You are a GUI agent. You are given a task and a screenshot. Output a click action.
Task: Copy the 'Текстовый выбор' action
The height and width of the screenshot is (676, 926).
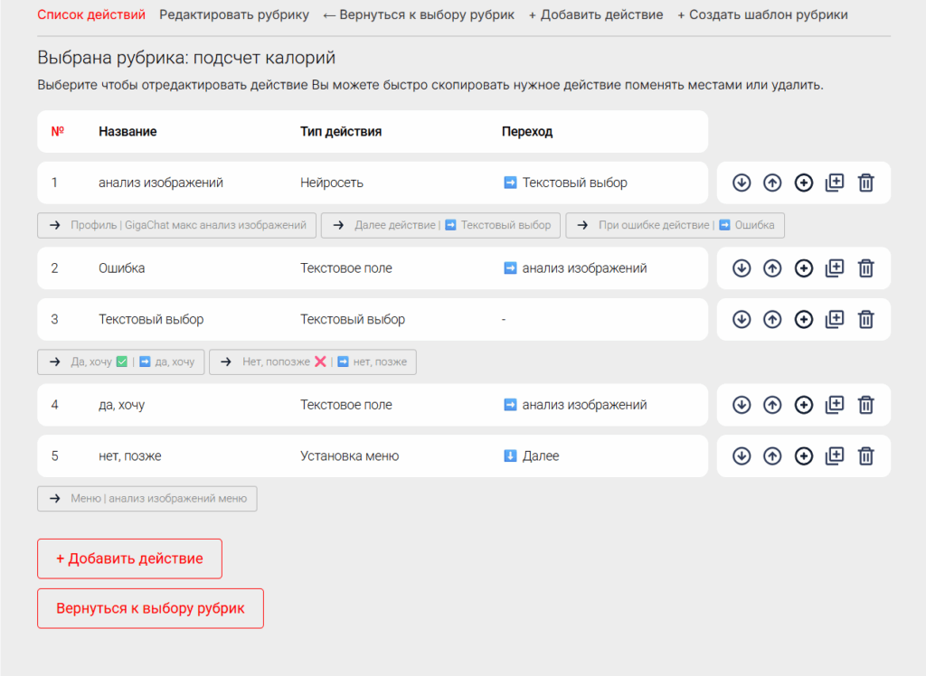click(x=835, y=319)
